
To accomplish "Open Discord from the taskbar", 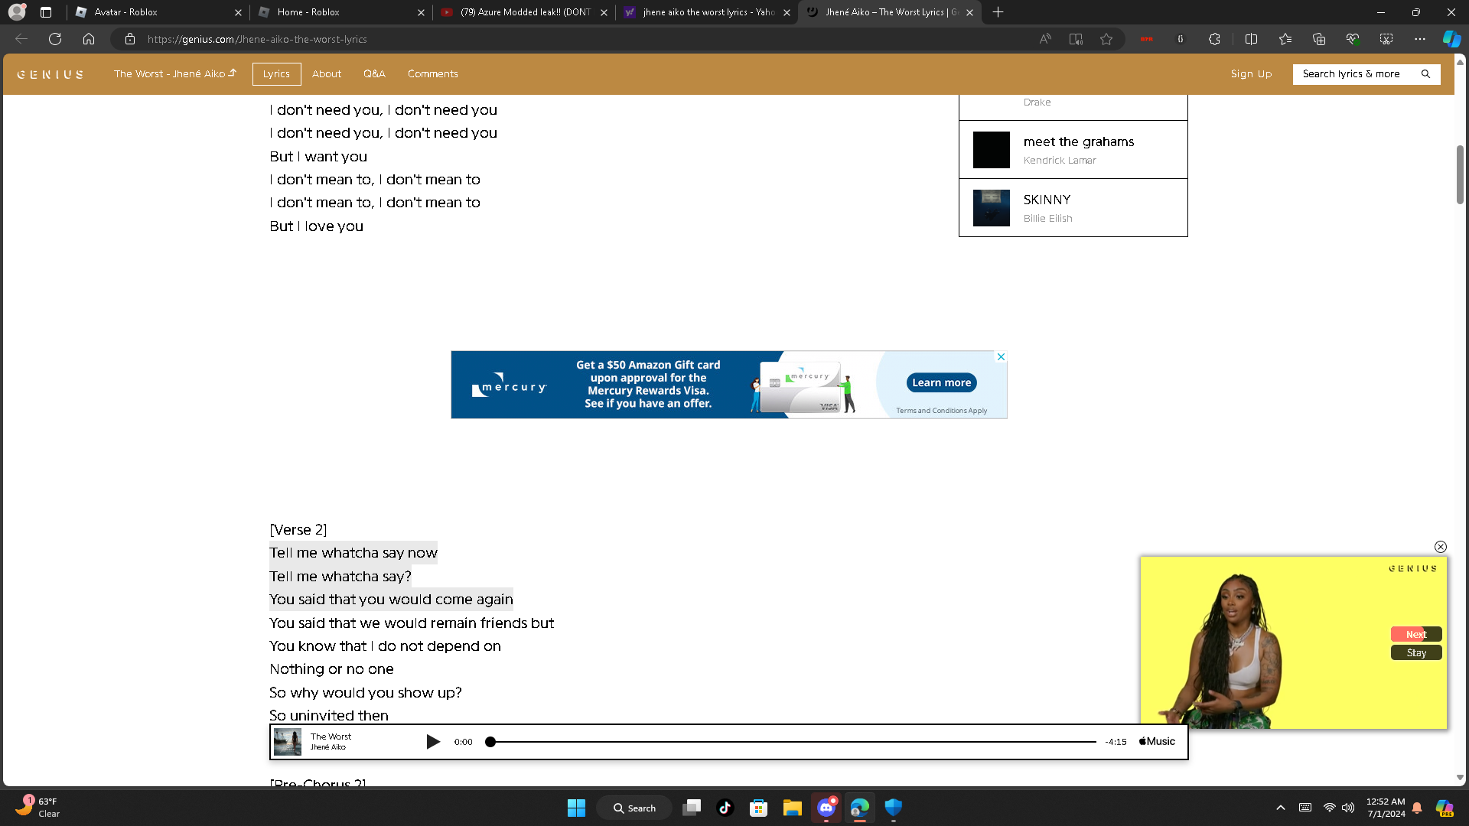I will tap(826, 808).
